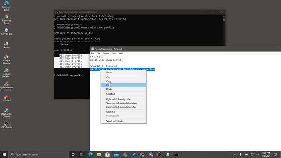Open Microsoft Edge desktop shortcut
Viewport: 281px width, 158px height.
click(7, 6)
